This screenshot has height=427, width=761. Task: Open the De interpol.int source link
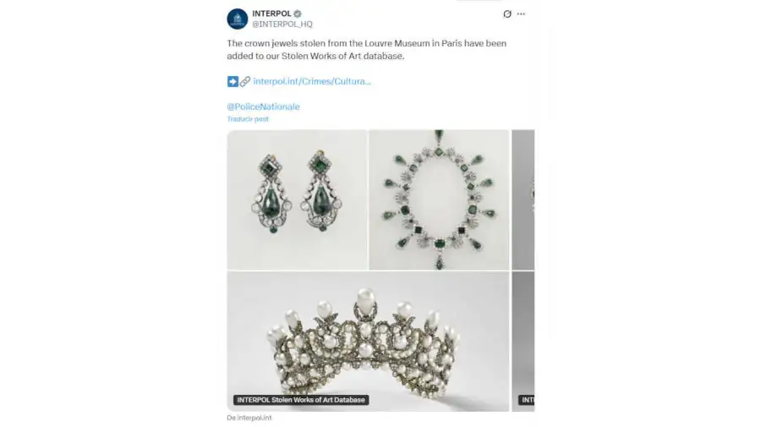coord(249,418)
